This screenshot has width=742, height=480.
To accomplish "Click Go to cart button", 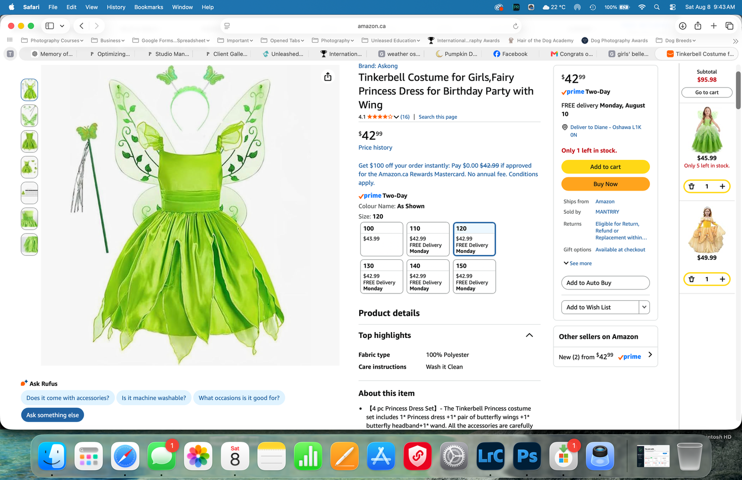I will 707,93.
